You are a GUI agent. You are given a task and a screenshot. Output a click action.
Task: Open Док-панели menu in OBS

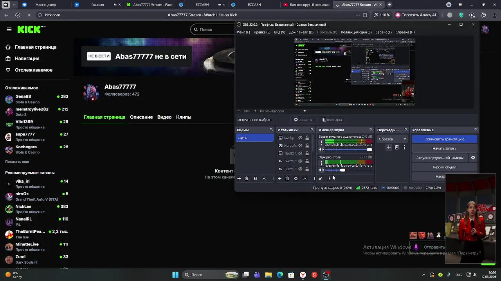point(301,32)
